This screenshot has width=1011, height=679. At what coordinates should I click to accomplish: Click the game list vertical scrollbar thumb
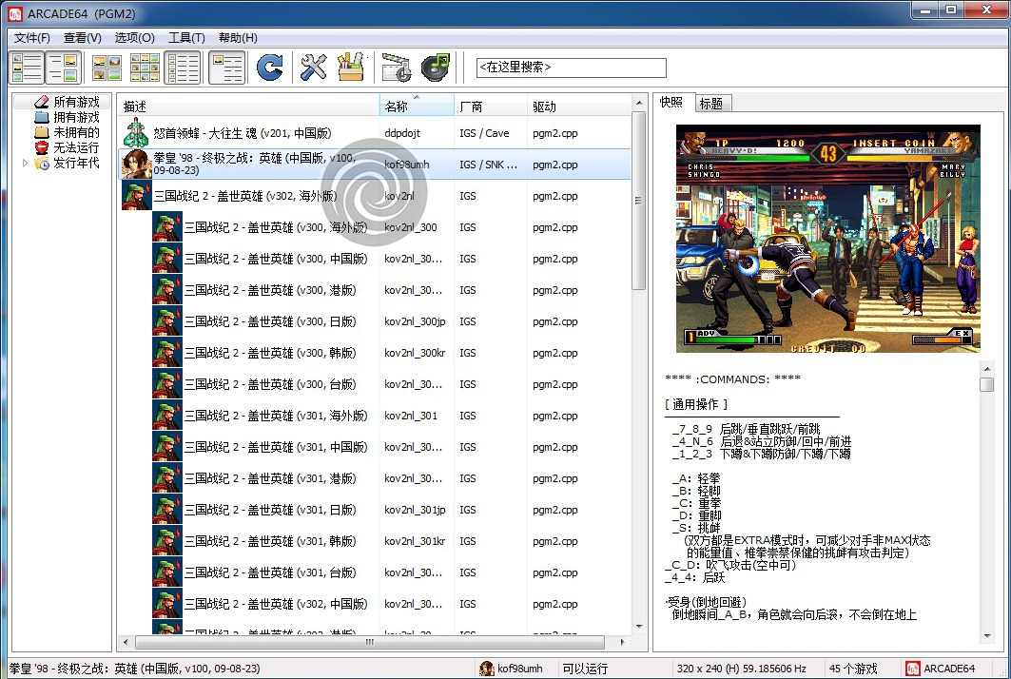tap(638, 201)
